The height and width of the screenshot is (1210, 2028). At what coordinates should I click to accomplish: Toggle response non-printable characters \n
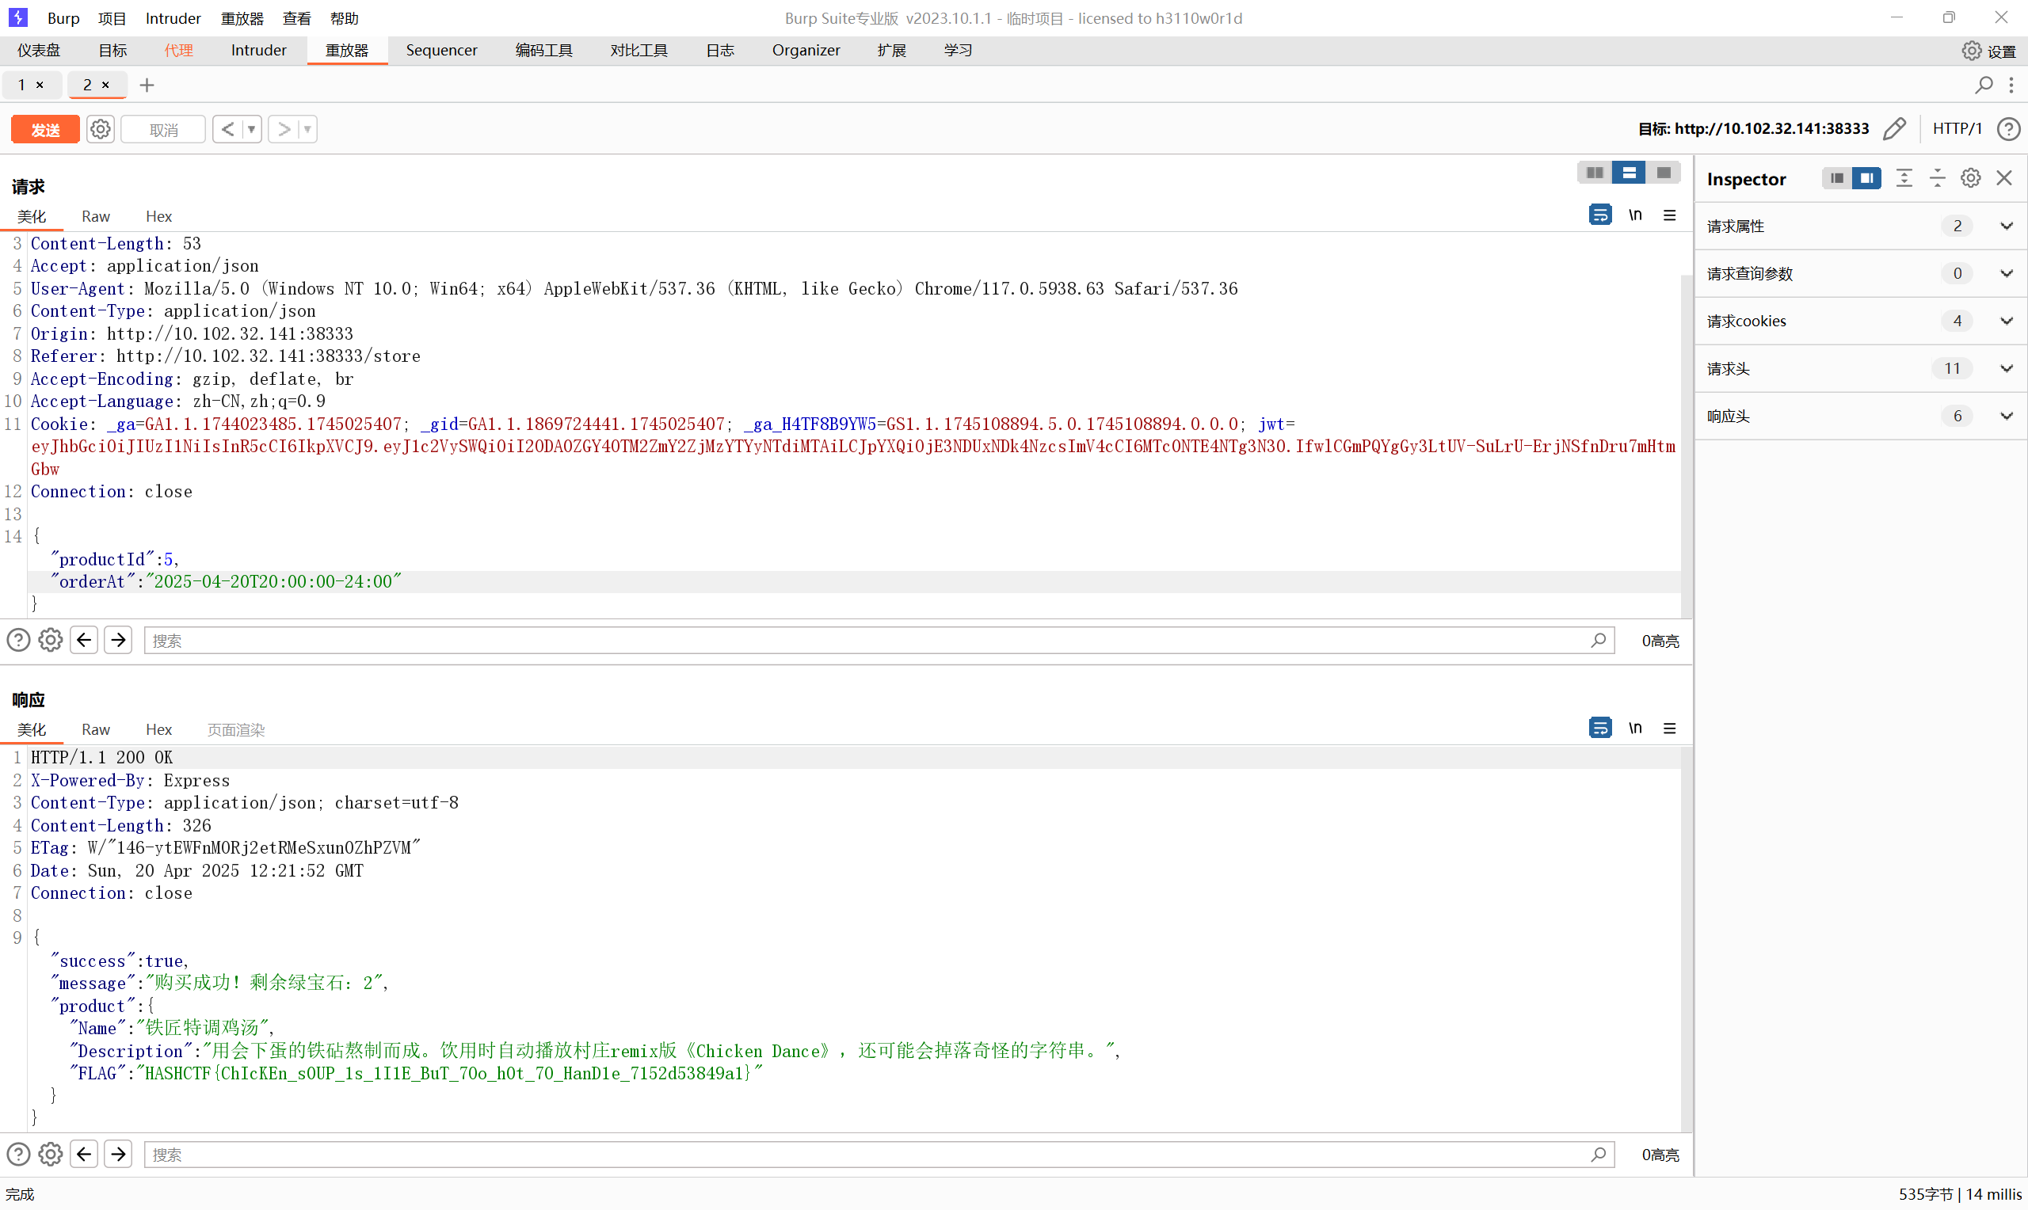click(x=1635, y=728)
